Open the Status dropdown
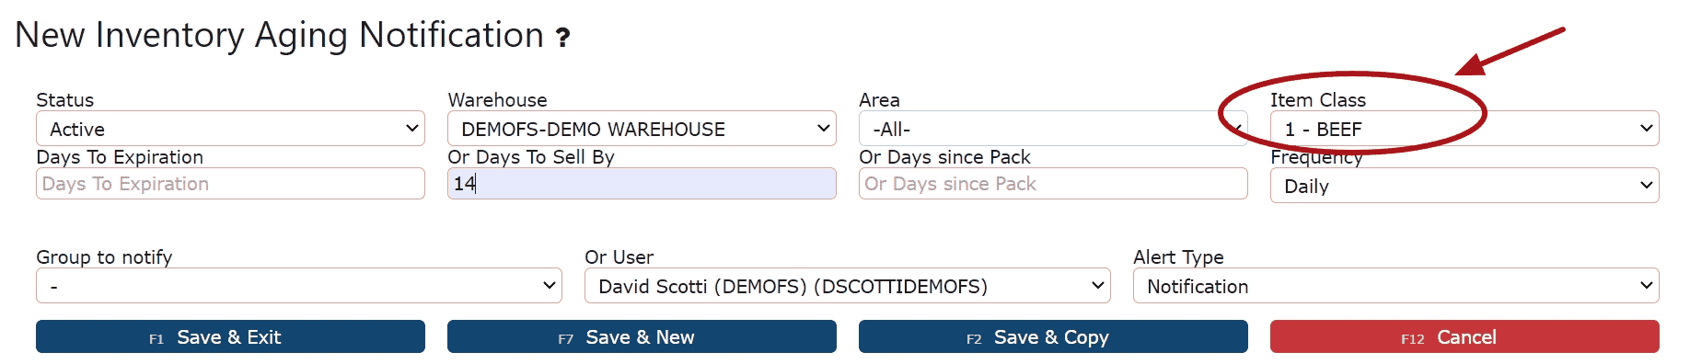This screenshot has width=1690, height=364. 230,129
